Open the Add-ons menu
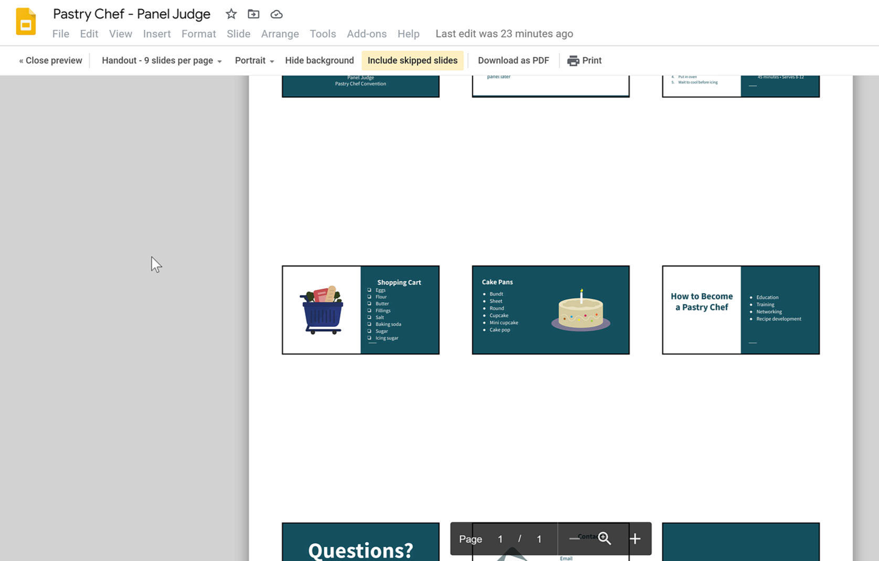 (367, 34)
